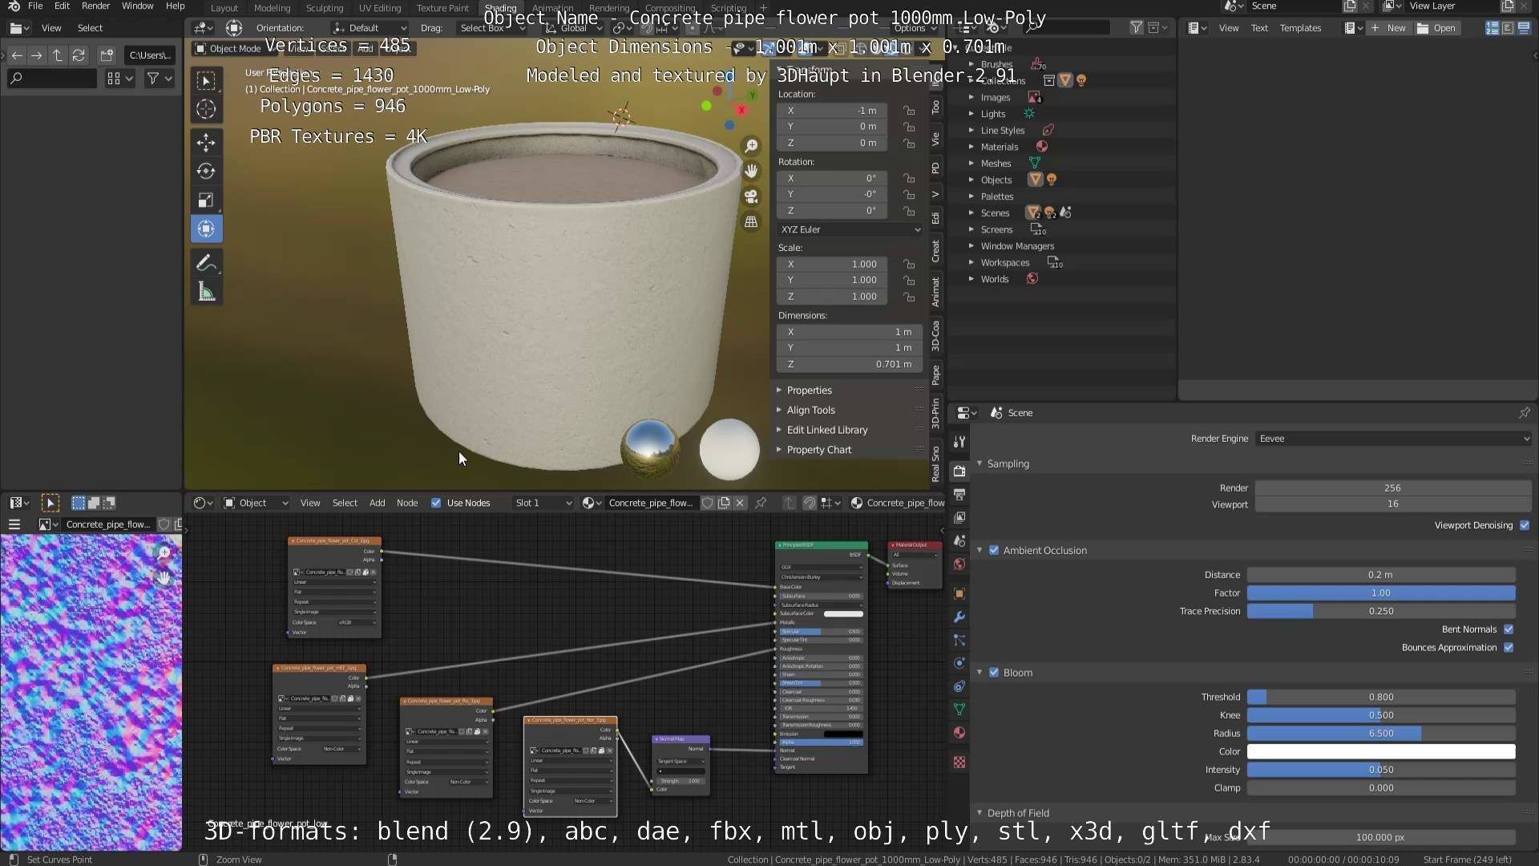
Task: Select the Transform tool in viewport toolbar
Action: (206, 229)
